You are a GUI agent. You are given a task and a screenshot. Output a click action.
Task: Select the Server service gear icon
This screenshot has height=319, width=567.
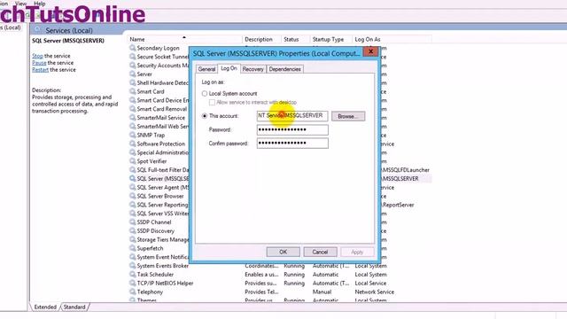click(x=133, y=74)
